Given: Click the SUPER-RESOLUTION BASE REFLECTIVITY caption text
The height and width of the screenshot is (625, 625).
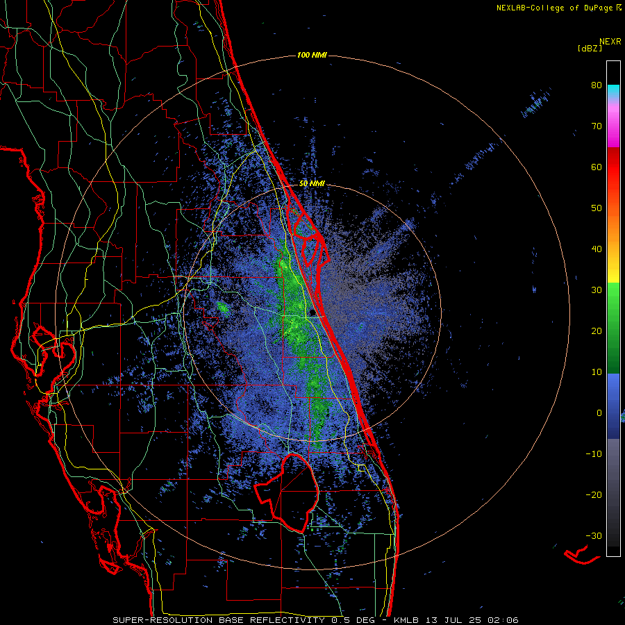Looking at the screenshot, I should pos(219,620).
